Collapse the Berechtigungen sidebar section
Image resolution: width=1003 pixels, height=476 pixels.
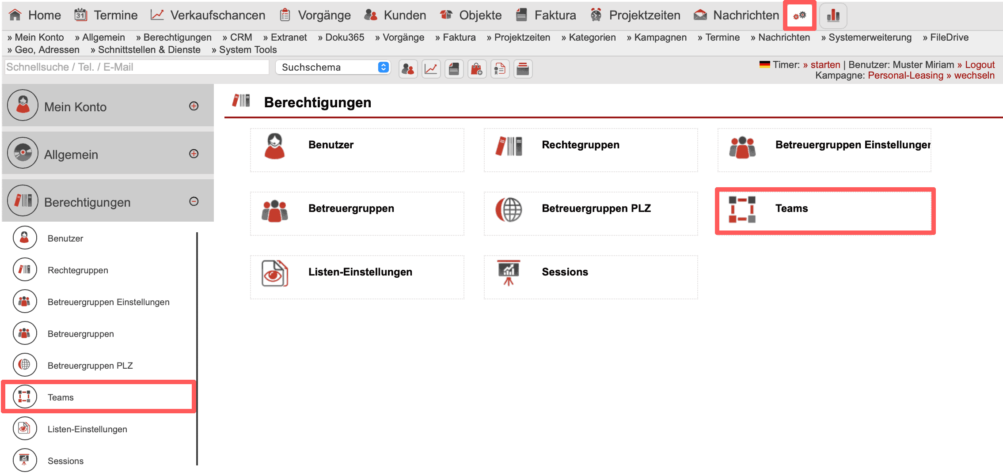[x=194, y=201]
